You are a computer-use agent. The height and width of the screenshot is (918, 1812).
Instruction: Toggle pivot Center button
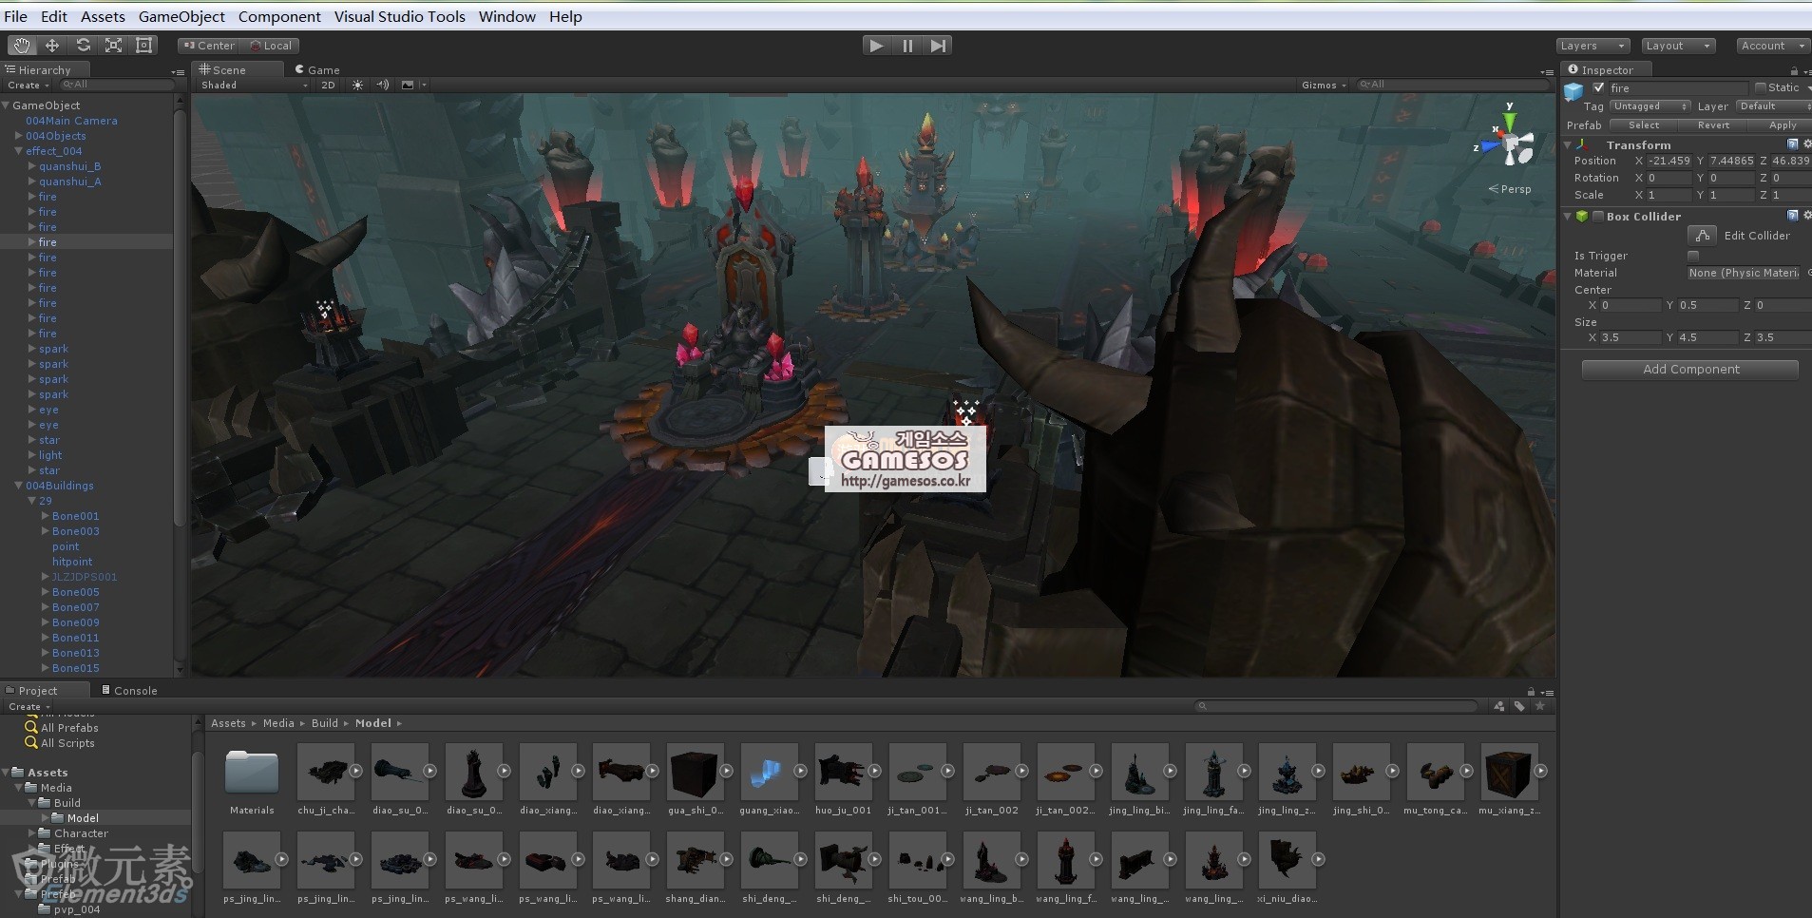pyautogui.click(x=210, y=45)
